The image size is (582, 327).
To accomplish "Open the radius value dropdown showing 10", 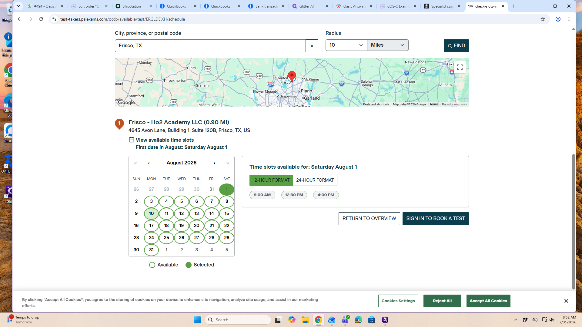I will click(346, 45).
